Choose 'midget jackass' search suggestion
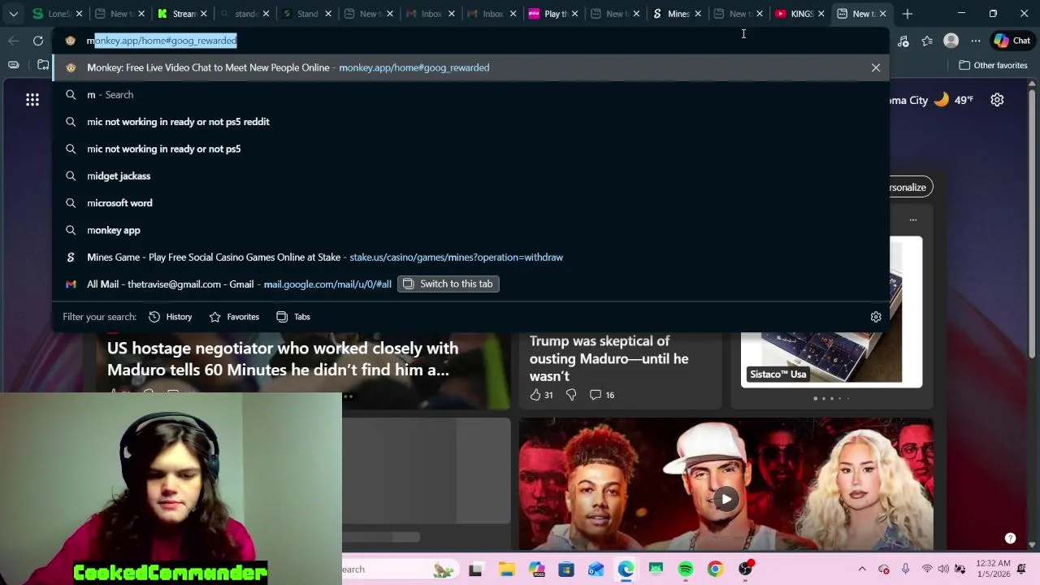Screen dimensions: 1040x585 coord(470,175)
